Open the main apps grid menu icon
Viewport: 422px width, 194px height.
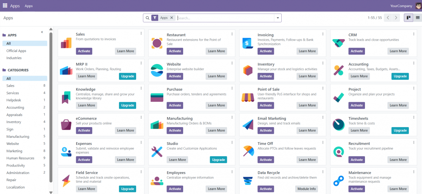pos(5,6)
